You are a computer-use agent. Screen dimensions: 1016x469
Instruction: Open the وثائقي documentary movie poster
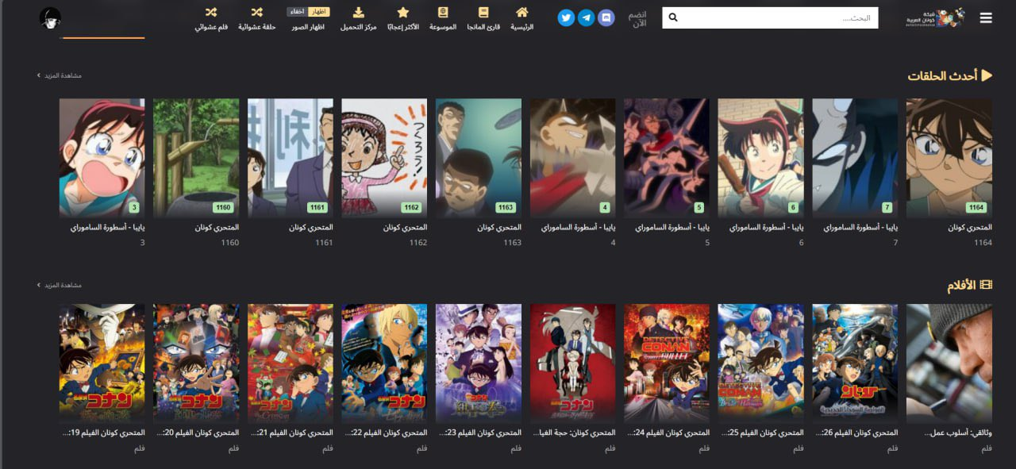click(x=949, y=363)
